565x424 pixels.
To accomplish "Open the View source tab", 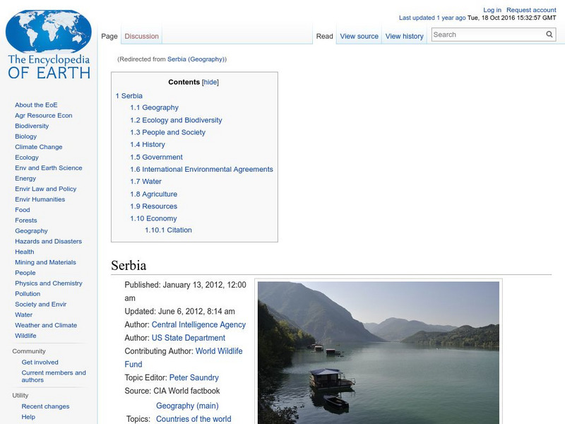I will (360, 35).
